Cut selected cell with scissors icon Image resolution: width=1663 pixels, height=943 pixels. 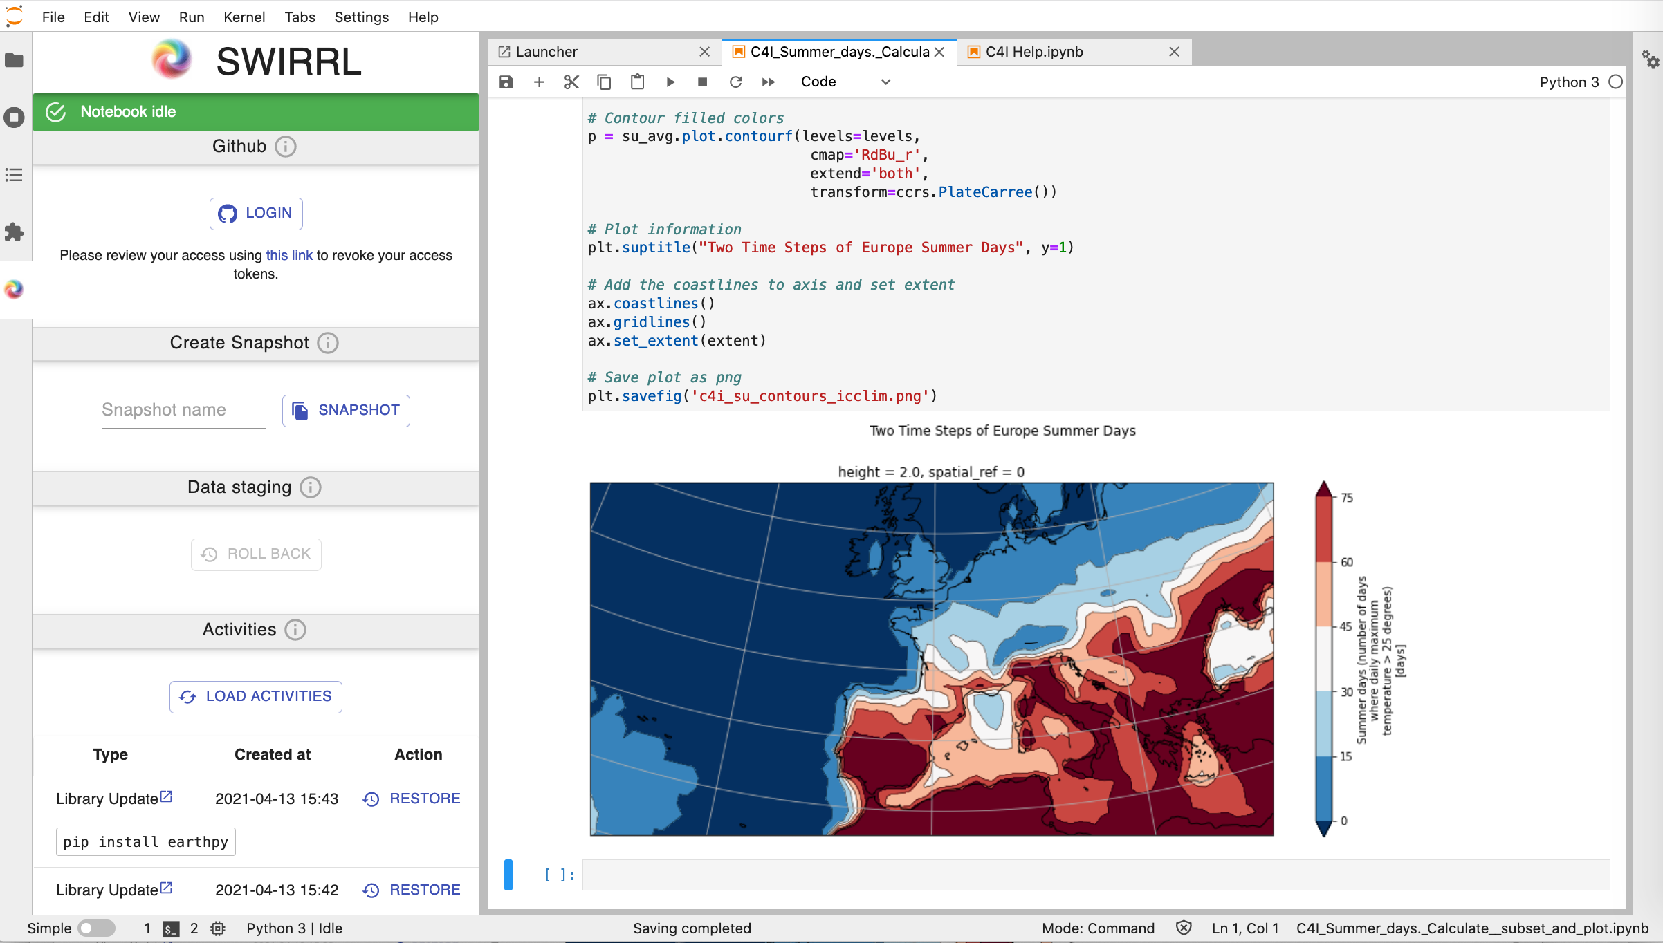[571, 82]
